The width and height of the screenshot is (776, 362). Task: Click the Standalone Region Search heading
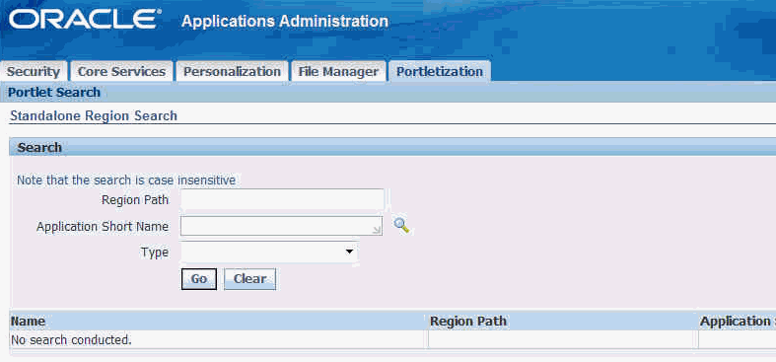94,115
